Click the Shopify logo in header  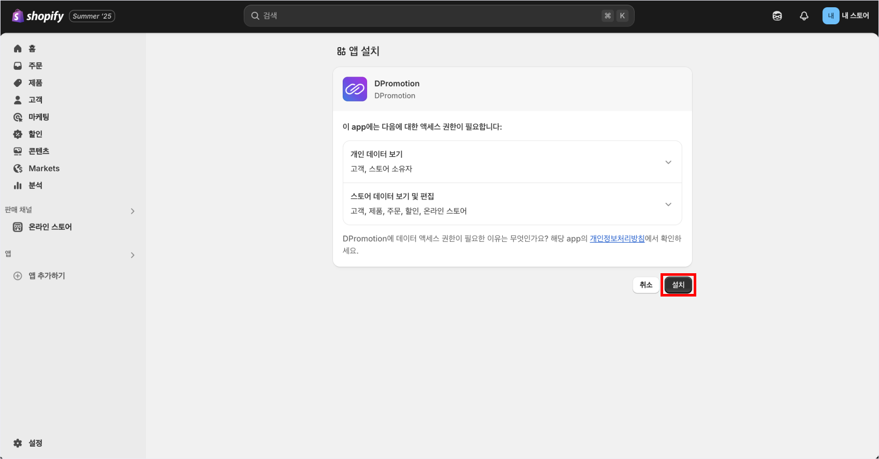[x=38, y=16]
